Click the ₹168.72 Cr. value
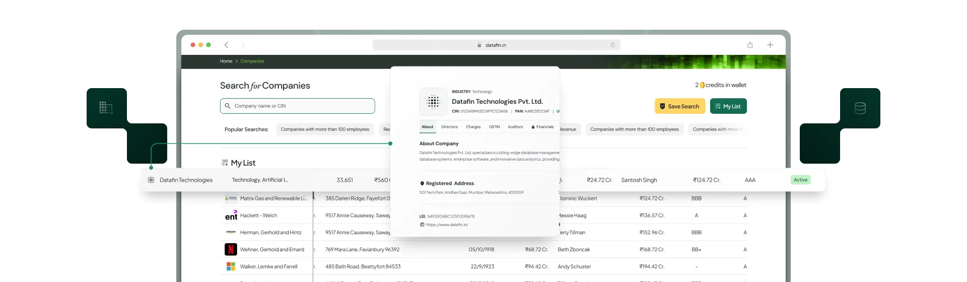This screenshot has width=967, height=282. [x=652, y=250]
